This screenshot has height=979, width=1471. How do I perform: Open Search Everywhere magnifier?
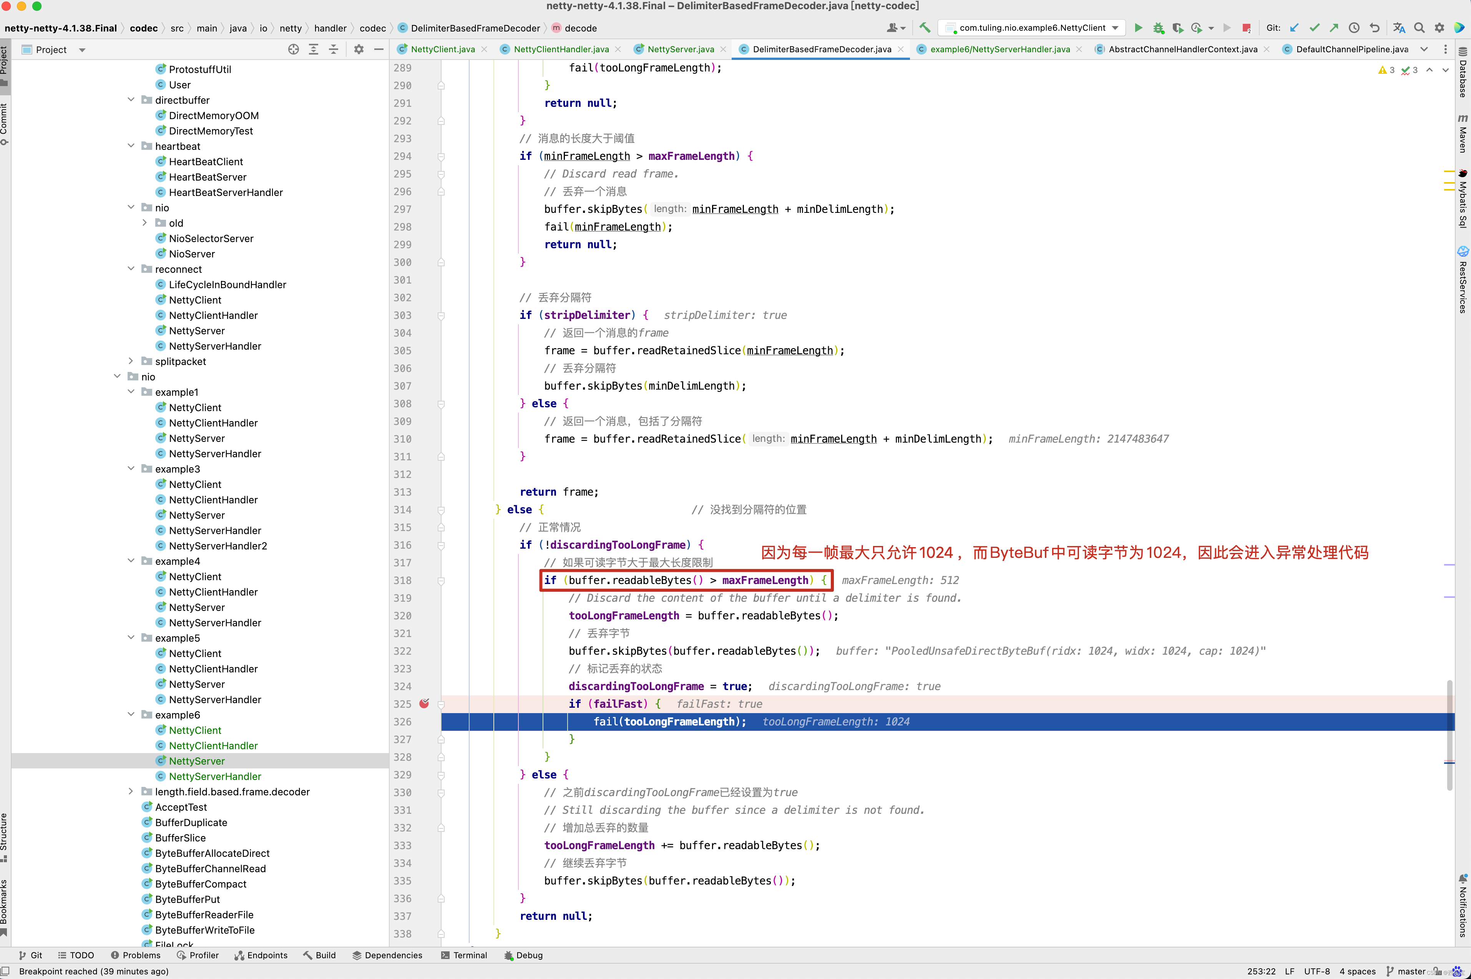(x=1419, y=28)
